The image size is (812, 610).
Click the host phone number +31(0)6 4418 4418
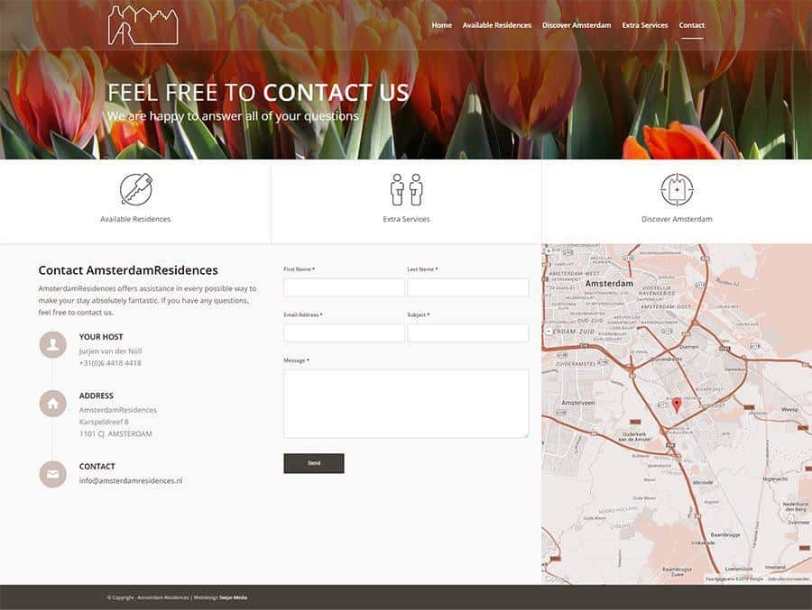pos(110,363)
